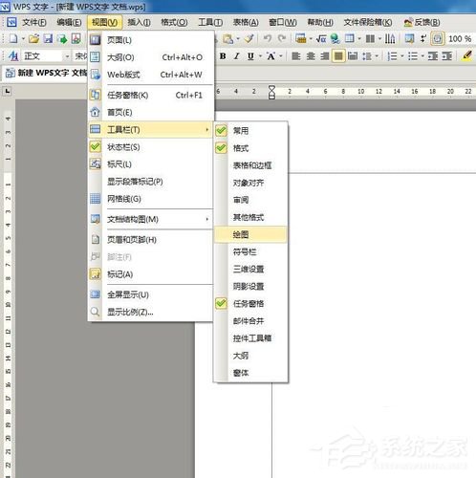Expand the 工具栏(T) submenu
This screenshot has width=476, height=478.
(x=150, y=130)
